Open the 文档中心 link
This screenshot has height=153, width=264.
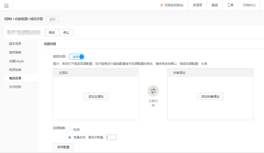(x=249, y=5)
